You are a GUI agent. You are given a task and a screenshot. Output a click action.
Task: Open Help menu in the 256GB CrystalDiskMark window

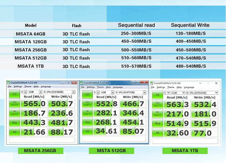coord(36,87)
